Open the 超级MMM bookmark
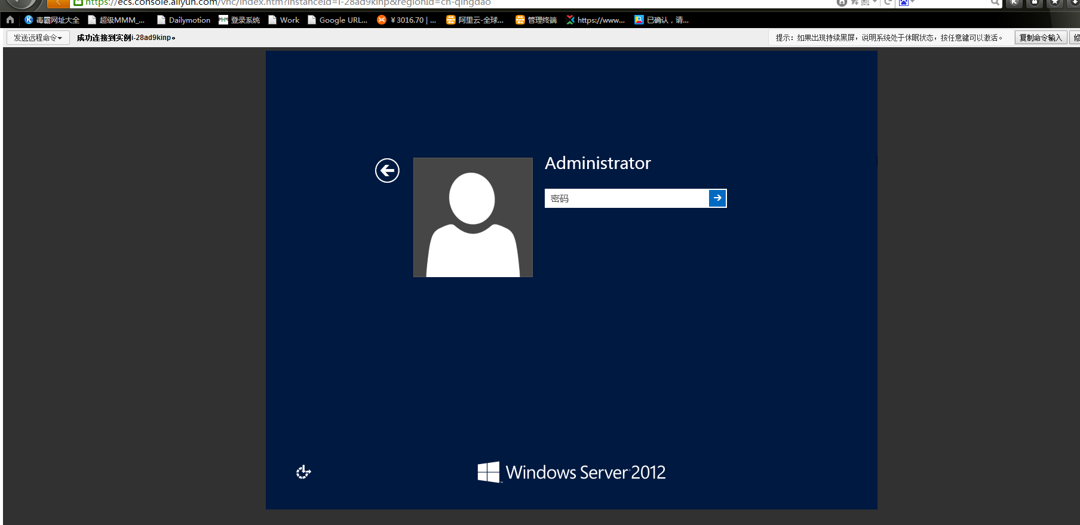Image resolution: width=1080 pixels, height=525 pixels. pyautogui.click(x=116, y=20)
